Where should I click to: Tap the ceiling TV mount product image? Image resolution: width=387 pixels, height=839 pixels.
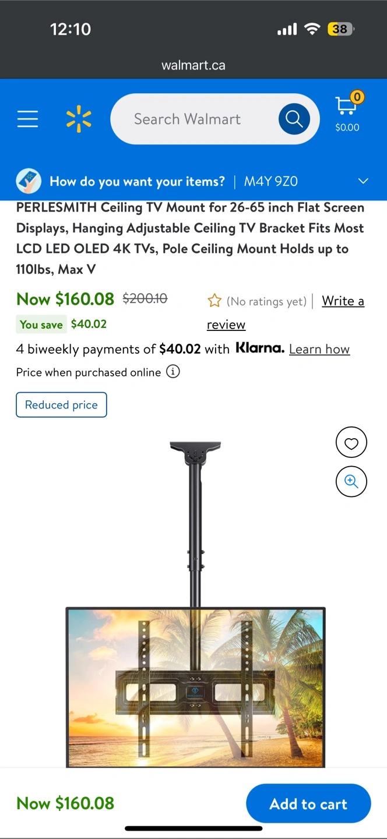click(195, 606)
